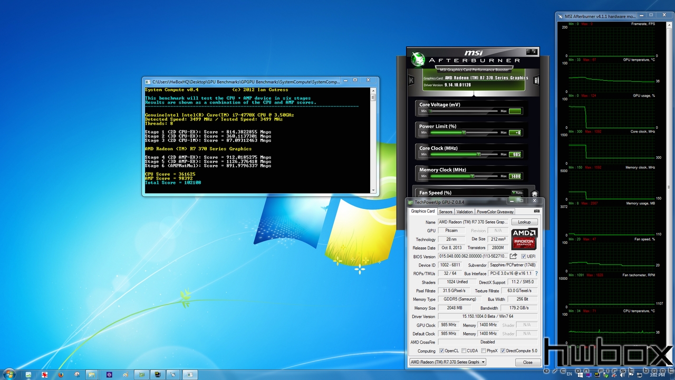
Task: Switch to the Sensors tab
Action: tap(446, 212)
